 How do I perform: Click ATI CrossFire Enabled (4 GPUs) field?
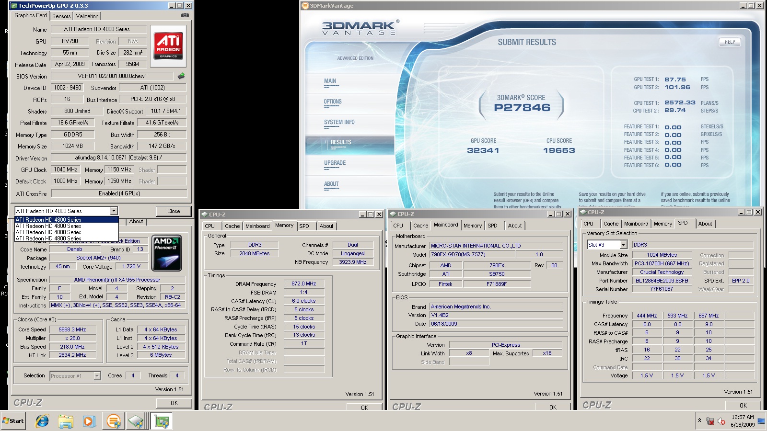click(119, 193)
